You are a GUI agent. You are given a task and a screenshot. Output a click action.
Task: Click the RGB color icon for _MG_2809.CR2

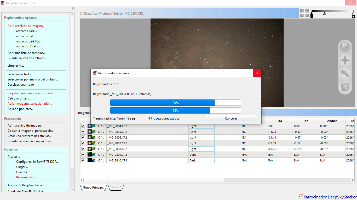pyautogui.click(x=94, y=155)
